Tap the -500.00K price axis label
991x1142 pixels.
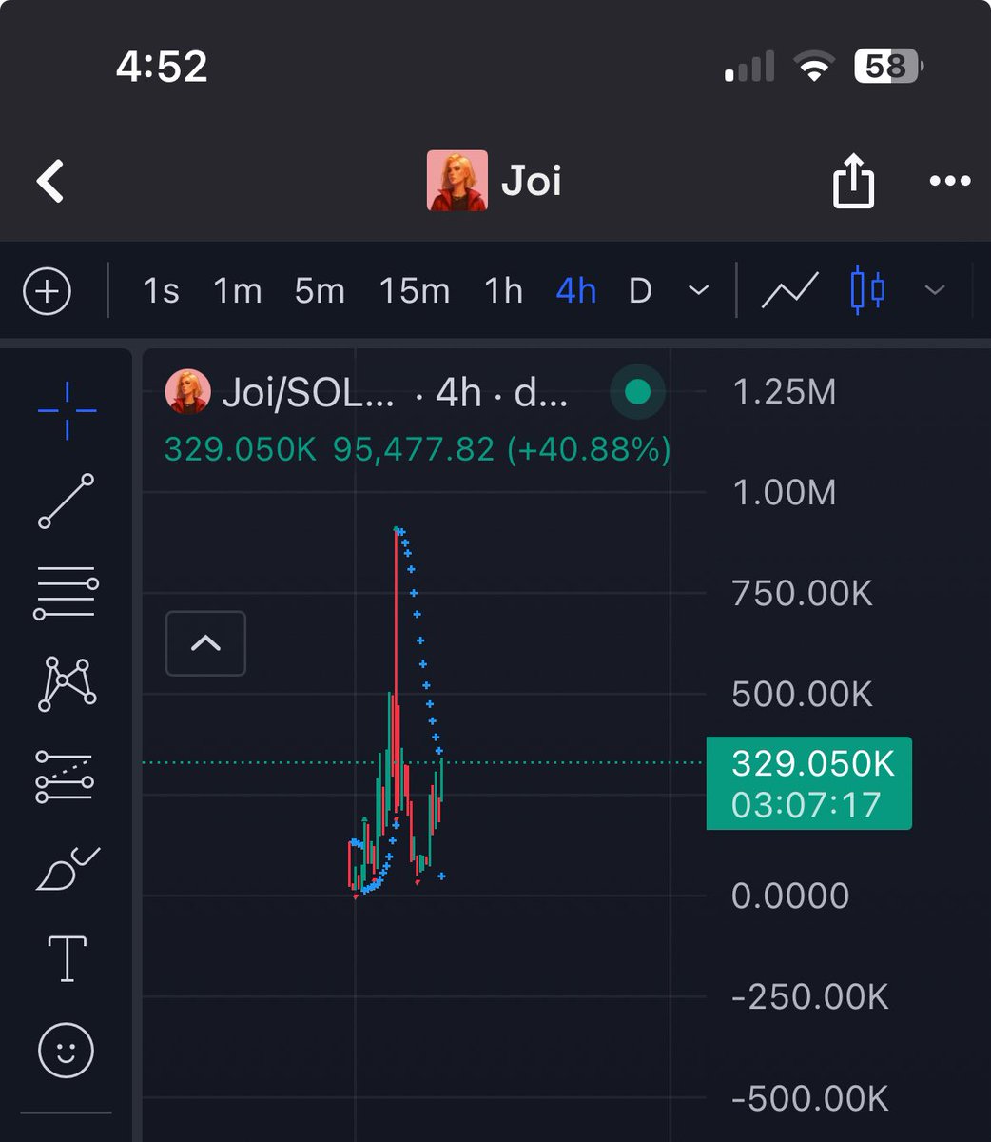[x=810, y=1097]
